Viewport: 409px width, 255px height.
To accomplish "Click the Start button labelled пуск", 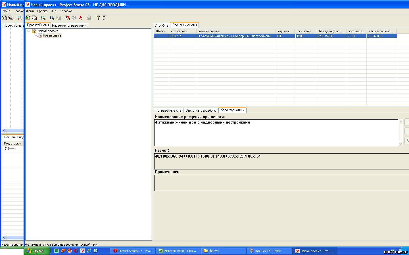I will click(37, 251).
